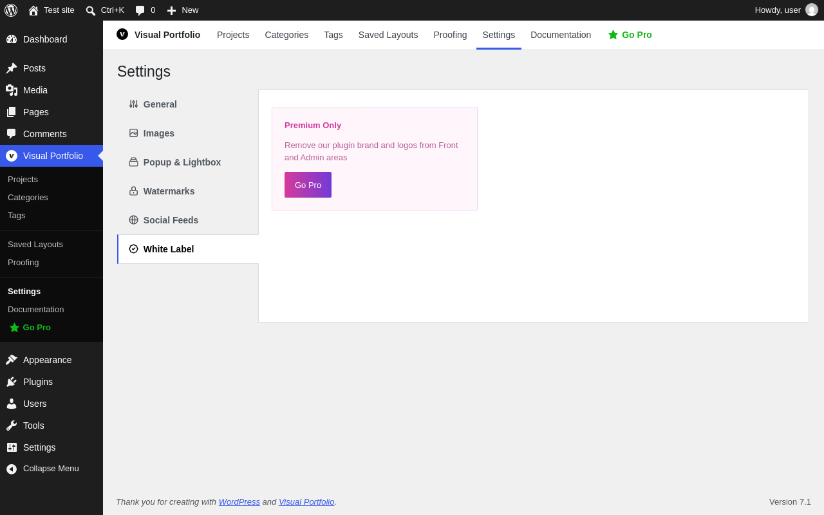Click the White Label checkmark badge icon

point(133,248)
